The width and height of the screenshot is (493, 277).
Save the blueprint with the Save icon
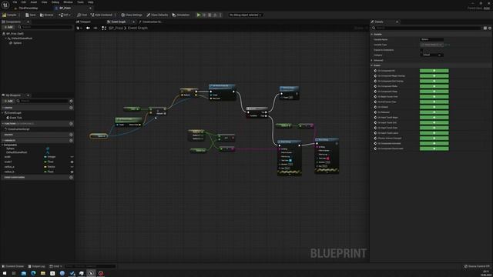click(28, 15)
